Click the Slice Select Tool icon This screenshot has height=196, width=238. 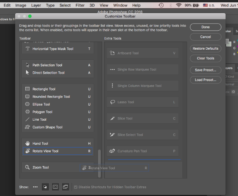pyautogui.click(x=112, y=135)
